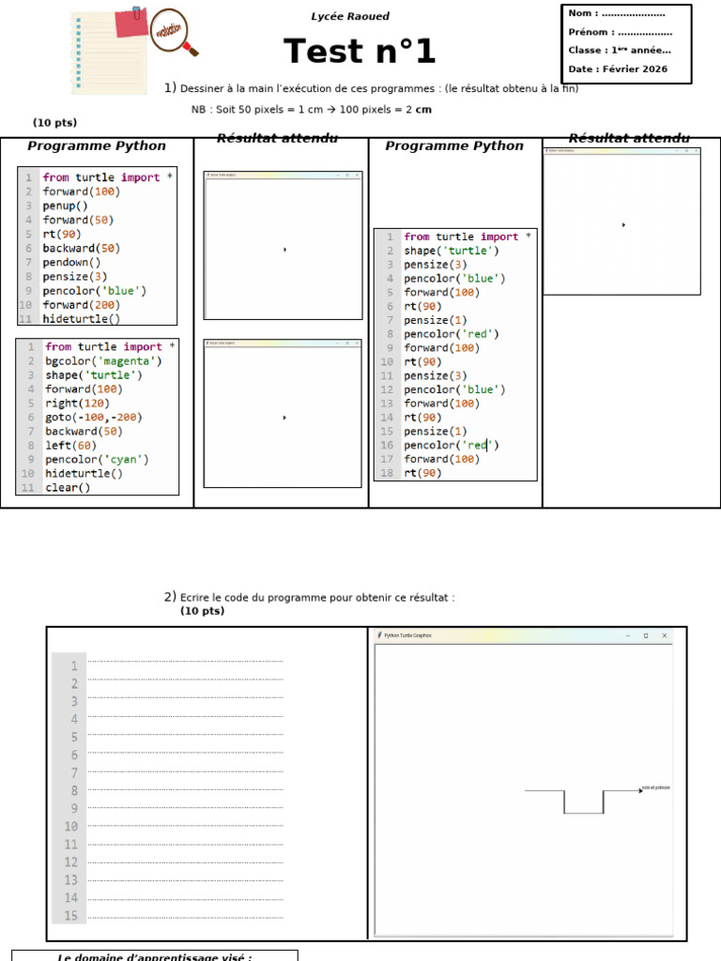Click the 'Prénom :' dotted field
The height and width of the screenshot is (961, 721).
620,32
